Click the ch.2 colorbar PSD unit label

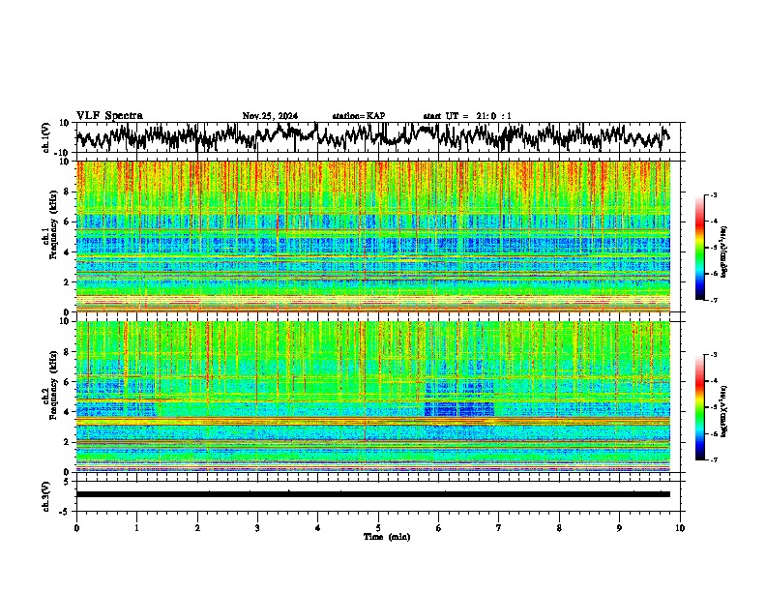(x=724, y=411)
